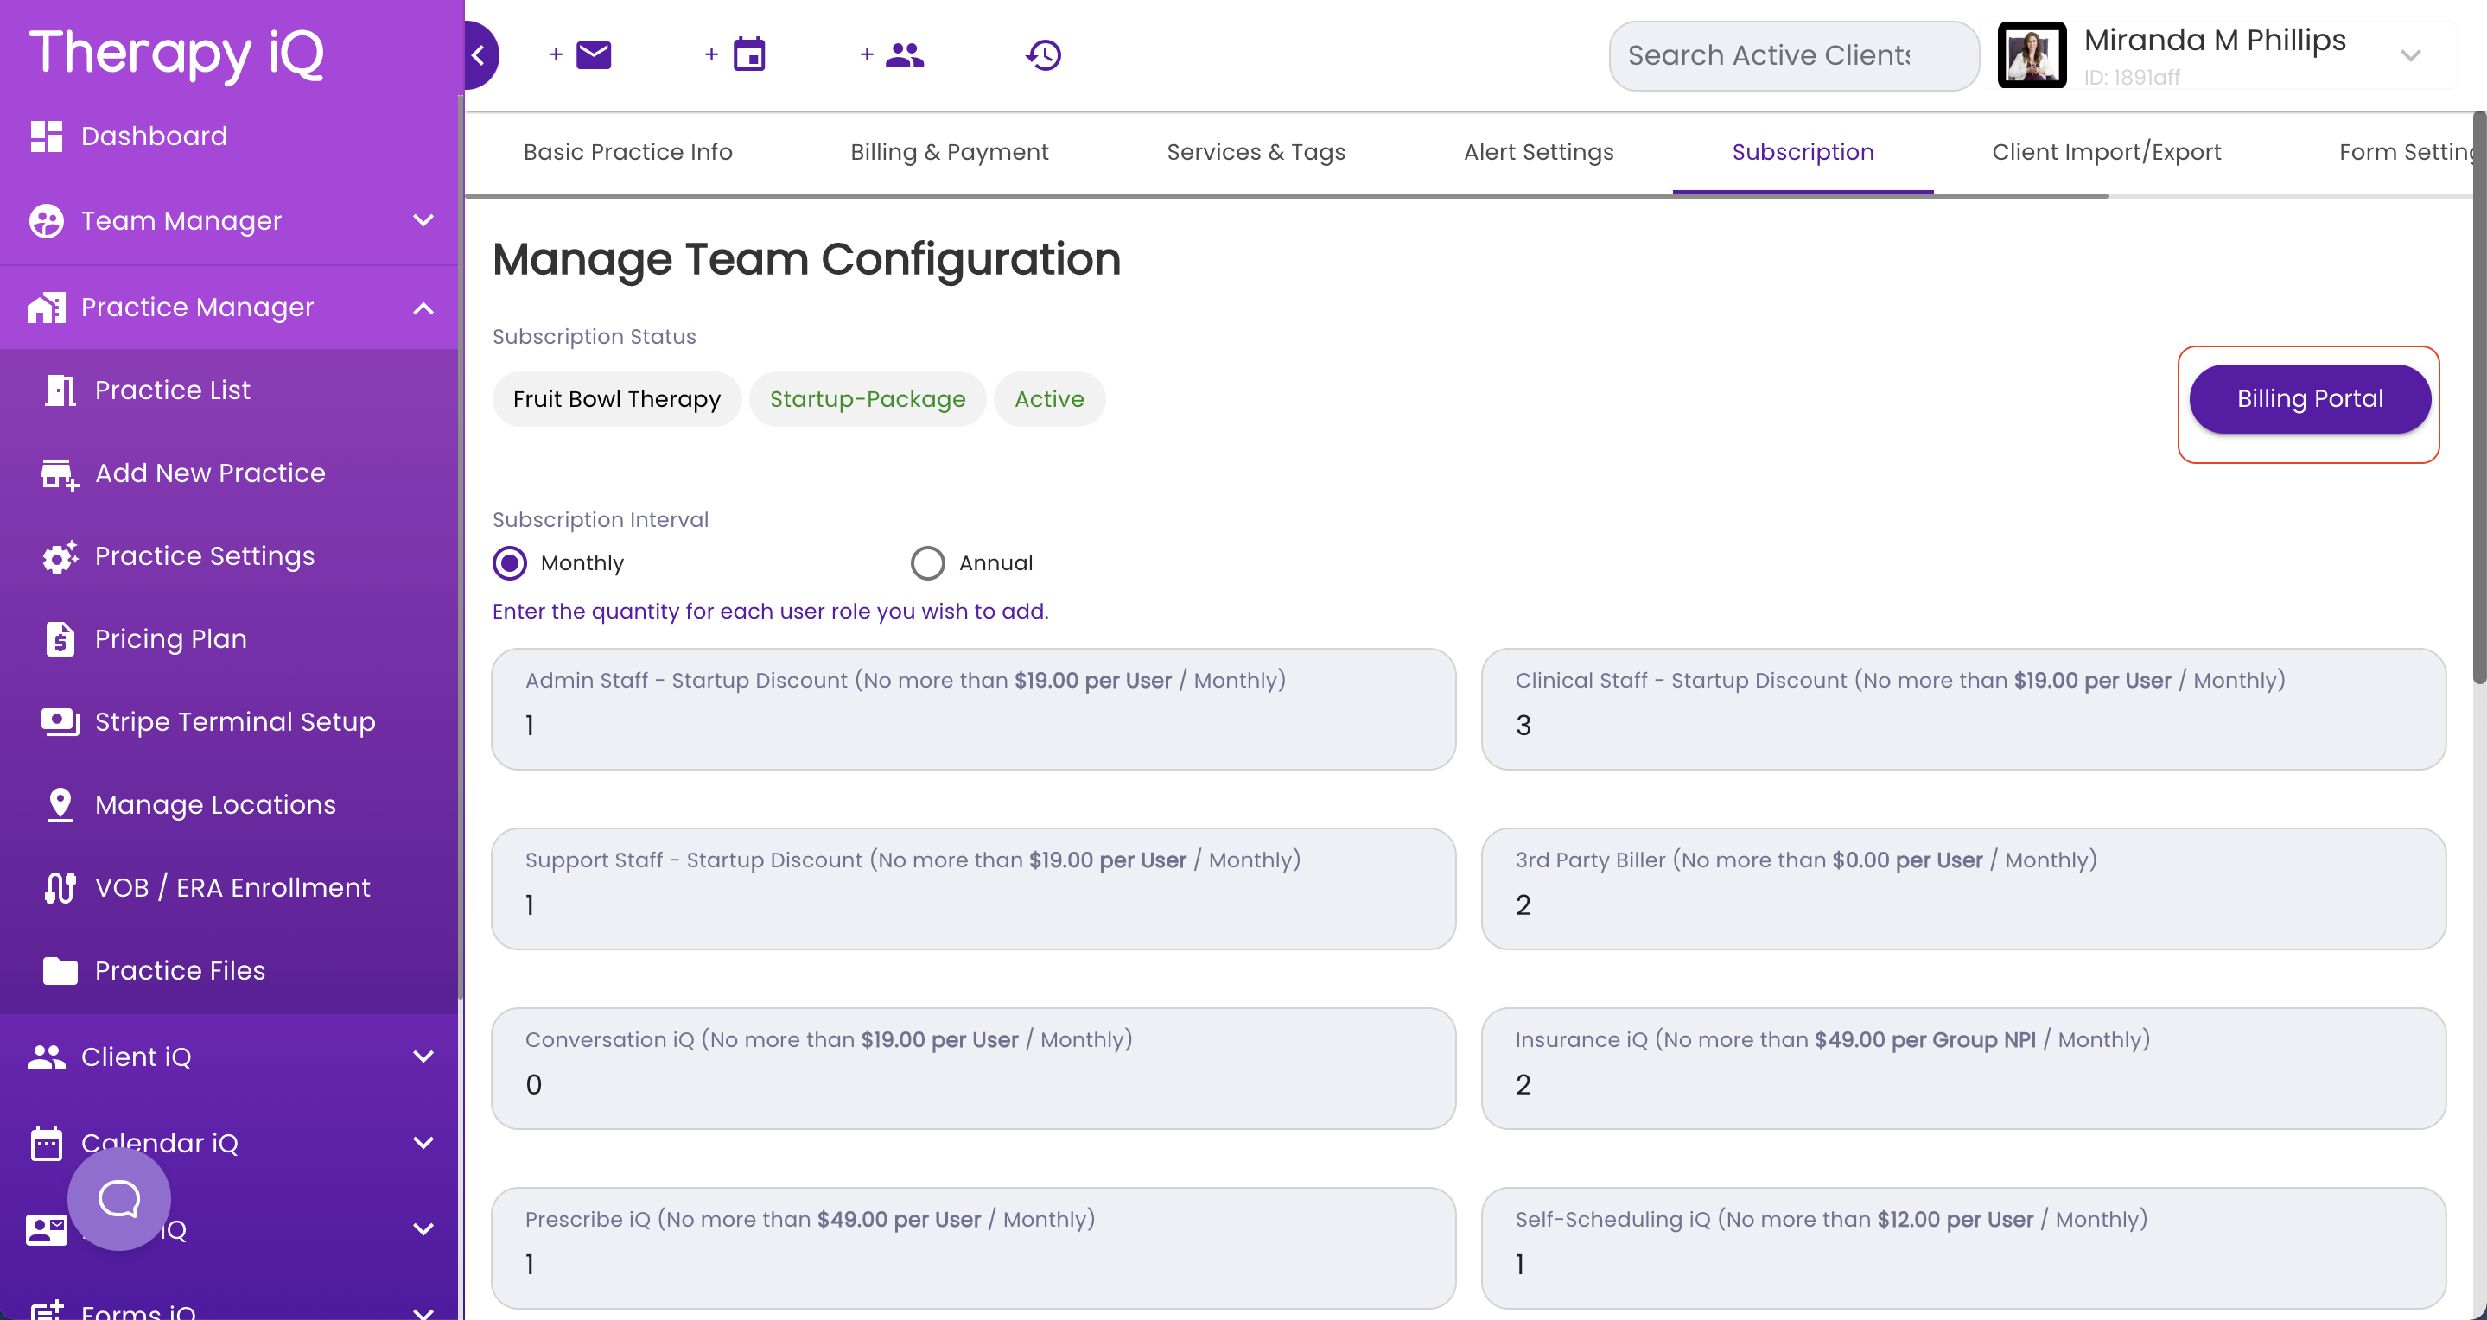
Task: Open the help chat bubble toggle
Action: (x=118, y=1198)
